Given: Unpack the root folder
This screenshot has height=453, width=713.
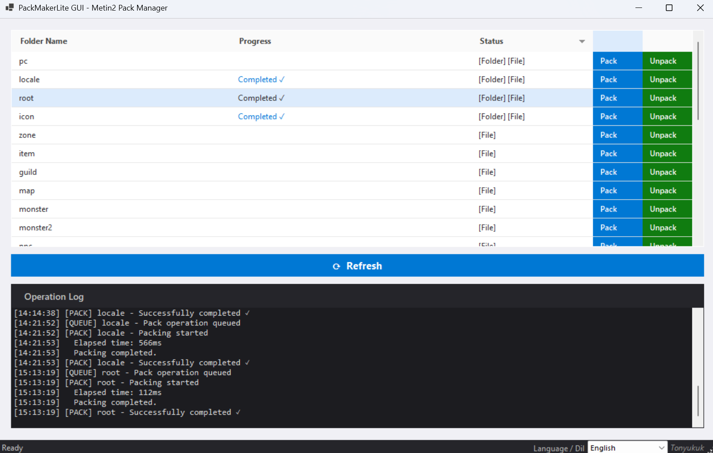Looking at the screenshot, I should (667, 98).
